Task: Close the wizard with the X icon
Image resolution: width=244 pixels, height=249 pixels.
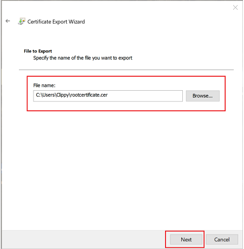Action: (x=235, y=8)
